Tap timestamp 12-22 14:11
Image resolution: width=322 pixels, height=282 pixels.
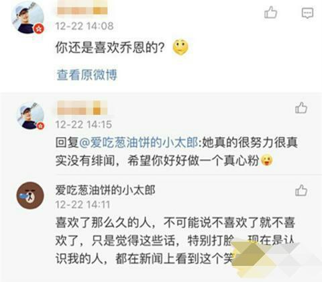(83, 205)
